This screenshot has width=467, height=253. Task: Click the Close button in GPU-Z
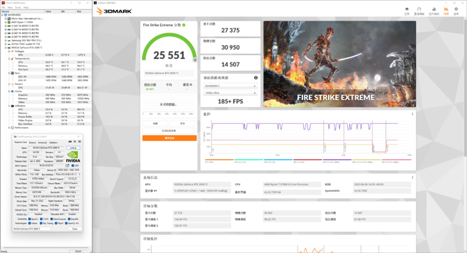[x=75, y=229]
